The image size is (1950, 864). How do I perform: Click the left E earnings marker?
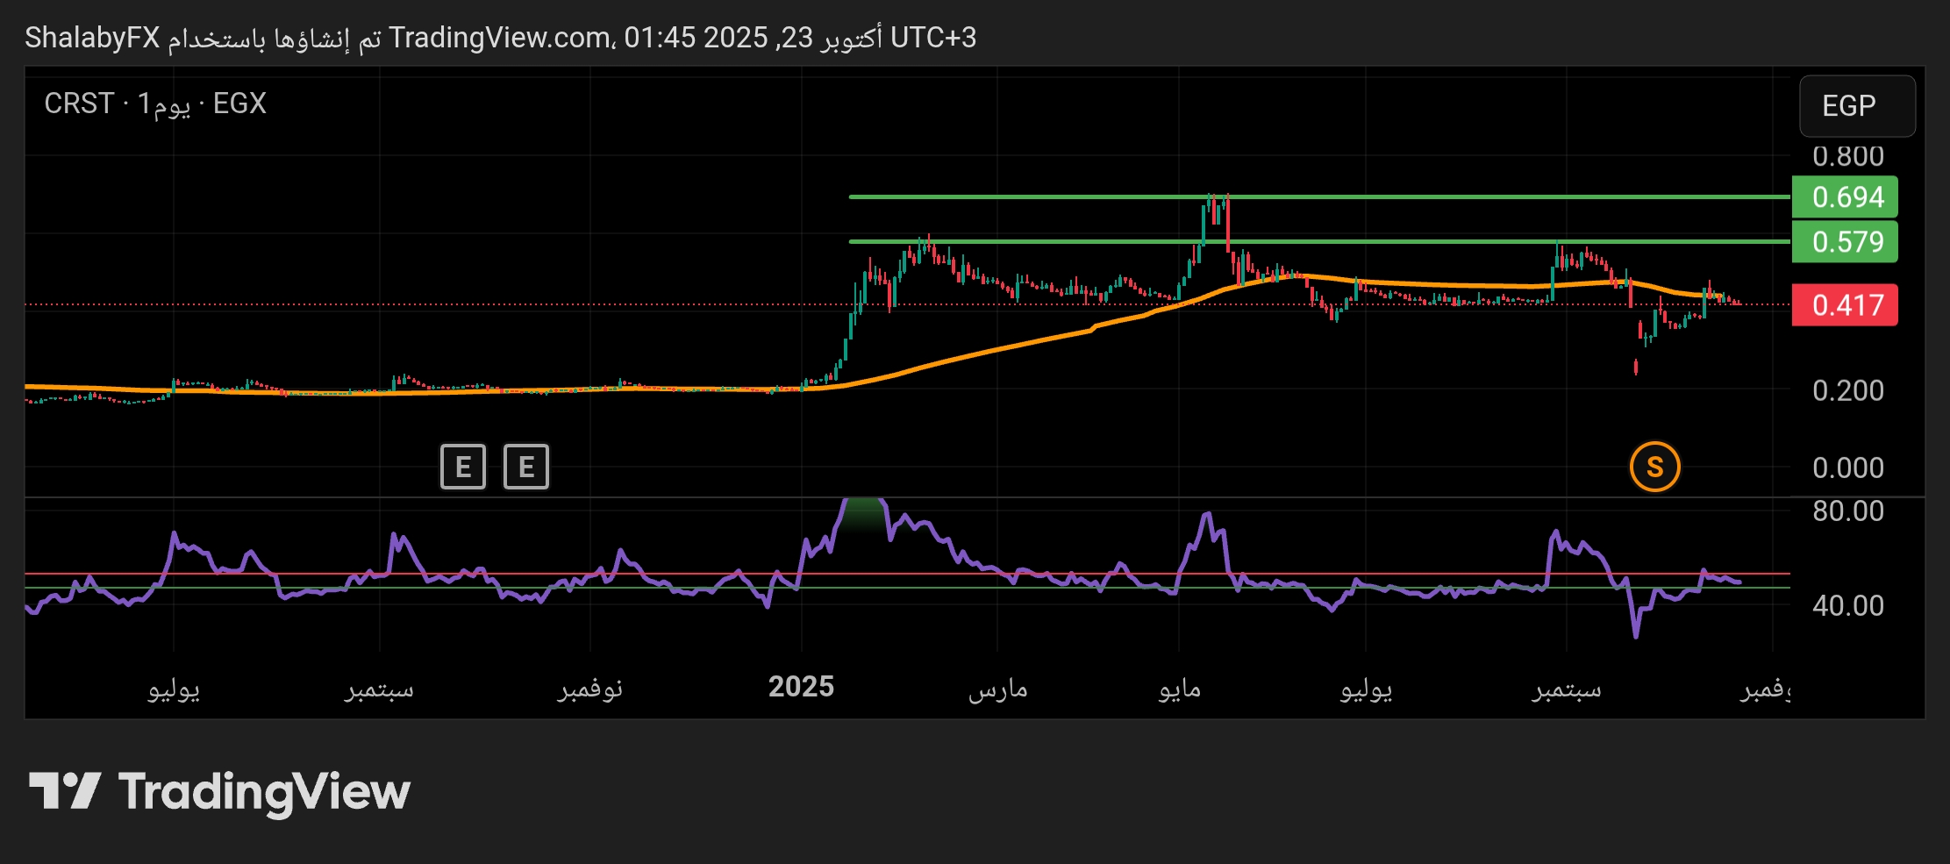point(462,467)
